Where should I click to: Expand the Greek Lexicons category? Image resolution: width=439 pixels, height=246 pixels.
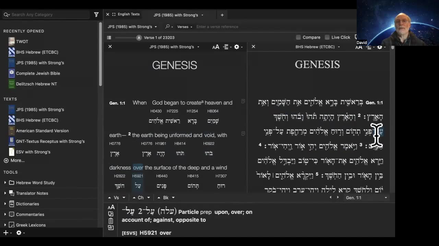(x=5, y=225)
